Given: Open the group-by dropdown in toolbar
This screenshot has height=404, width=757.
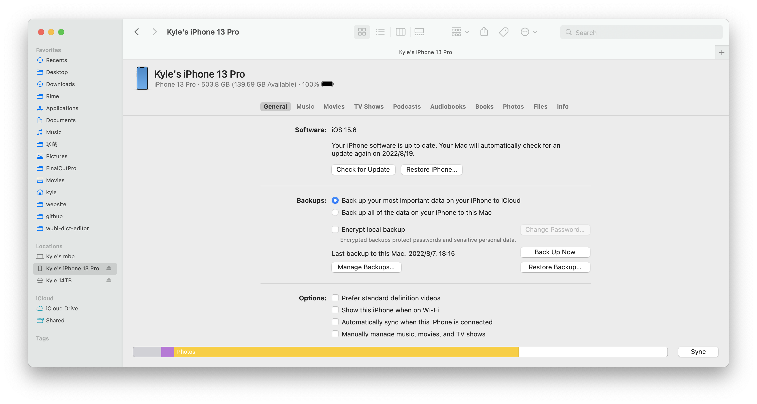Looking at the screenshot, I should 460,32.
